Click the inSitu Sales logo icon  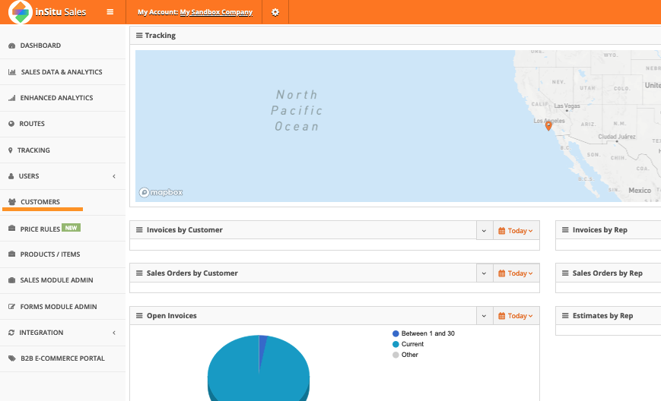pyautogui.click(x=21, y=12)
